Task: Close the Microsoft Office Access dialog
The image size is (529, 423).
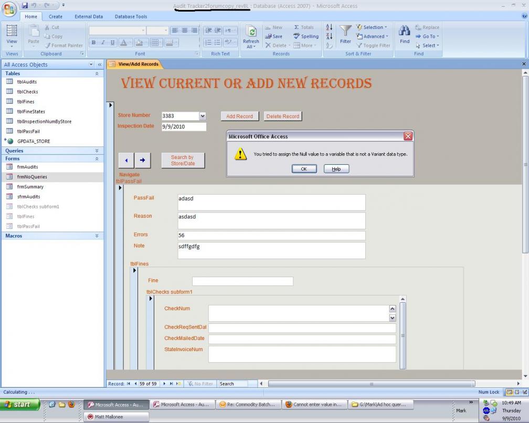Action: (x=408, y=136)
